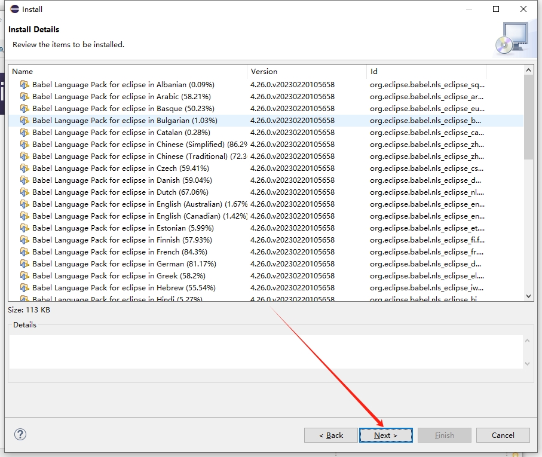Select the Greek (58.2%) language pack row
The width and height of the screenshot is (542, 457).
266,276
